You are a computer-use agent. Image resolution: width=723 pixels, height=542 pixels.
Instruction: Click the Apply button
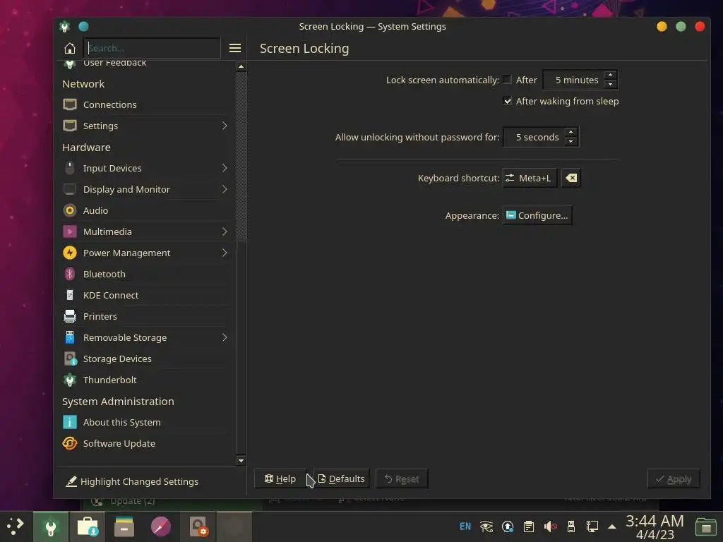click(674, 479)
